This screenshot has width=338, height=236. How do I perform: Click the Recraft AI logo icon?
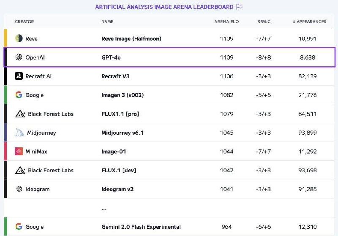(x=19, y=76)
